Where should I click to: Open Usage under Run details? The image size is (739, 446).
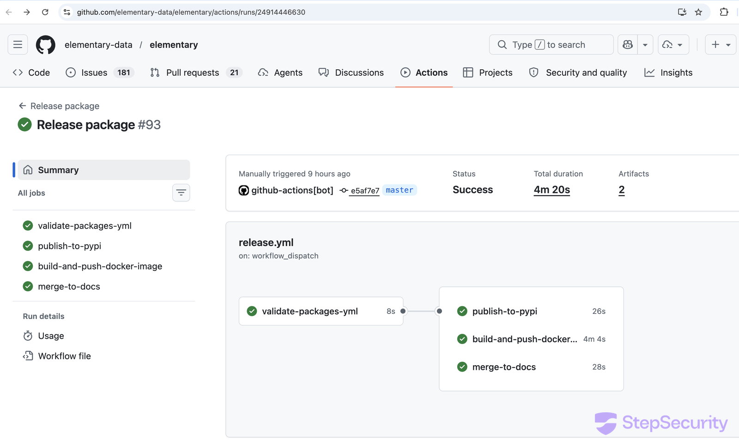pyautogui.click(x=51, y=336)
